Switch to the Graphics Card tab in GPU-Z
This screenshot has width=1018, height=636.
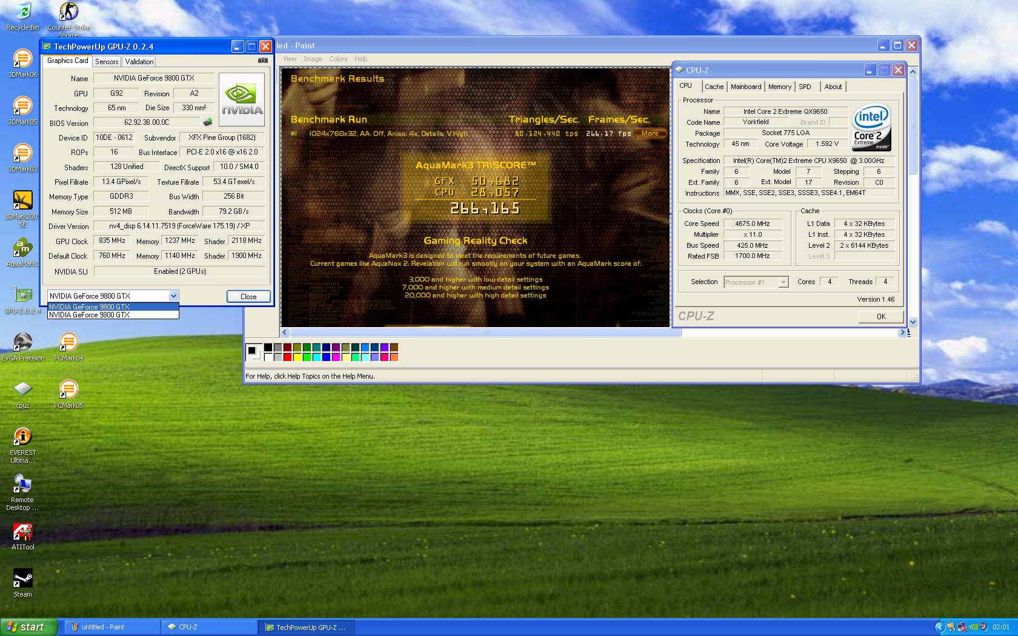[68, 61]
